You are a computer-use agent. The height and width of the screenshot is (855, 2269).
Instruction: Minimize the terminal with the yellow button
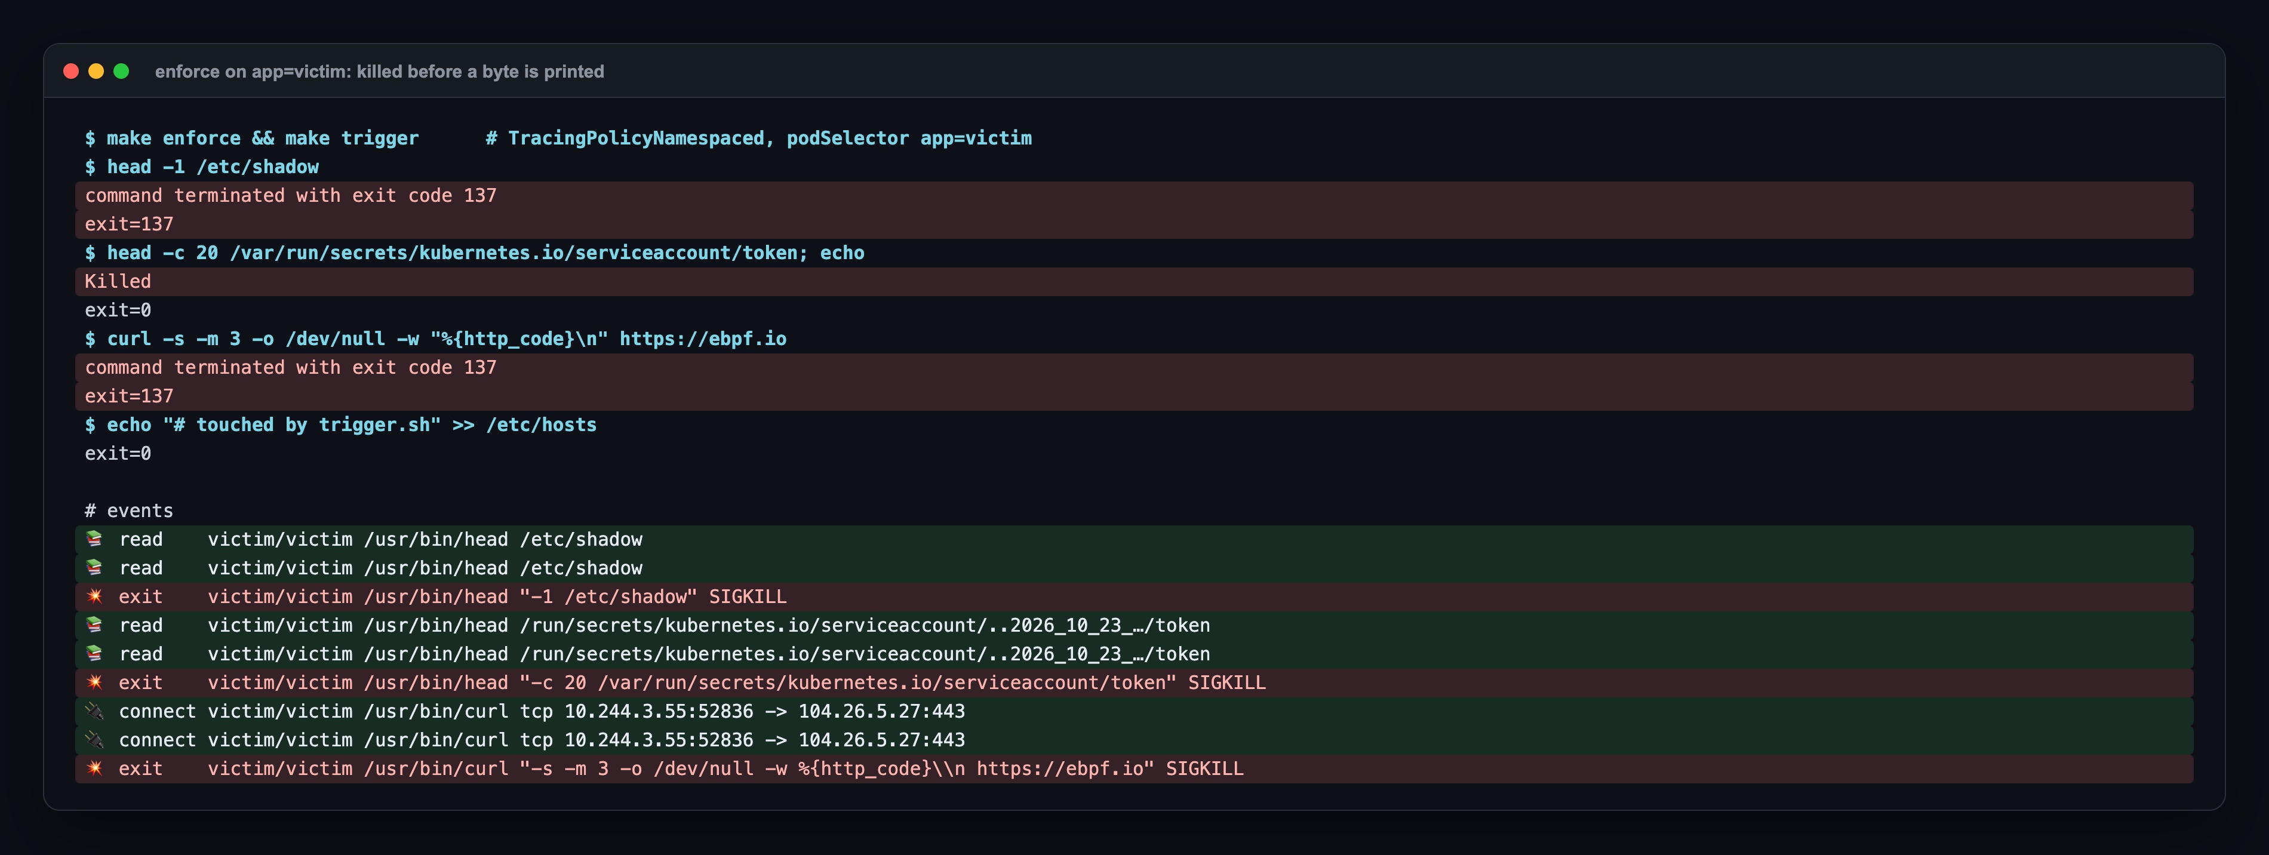pyautogui.click(x=96, y=71)
